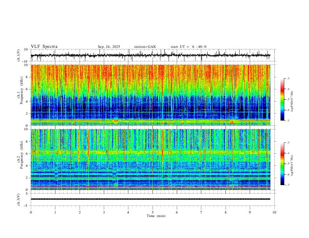Click the 'VLF Spectra' title text

tap(44, 47)
